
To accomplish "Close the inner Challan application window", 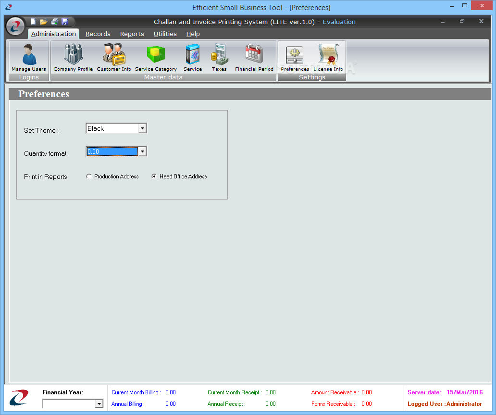I will (x=481, y=22).
